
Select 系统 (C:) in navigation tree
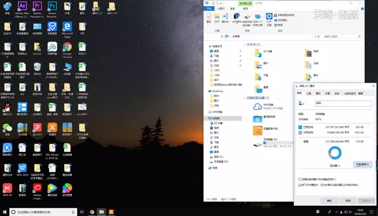[x=217, y=157]
